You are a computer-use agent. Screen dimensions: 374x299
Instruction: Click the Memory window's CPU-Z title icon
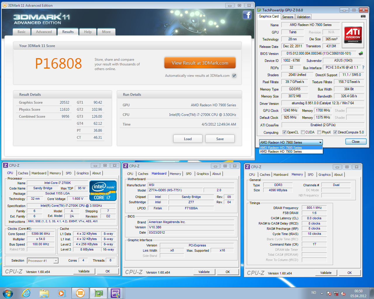click(247, 167)
